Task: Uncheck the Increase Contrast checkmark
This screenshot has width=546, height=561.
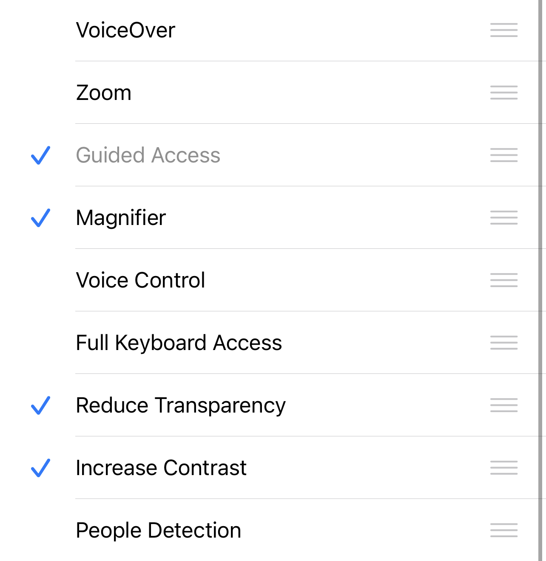Action: coord(41,468)
